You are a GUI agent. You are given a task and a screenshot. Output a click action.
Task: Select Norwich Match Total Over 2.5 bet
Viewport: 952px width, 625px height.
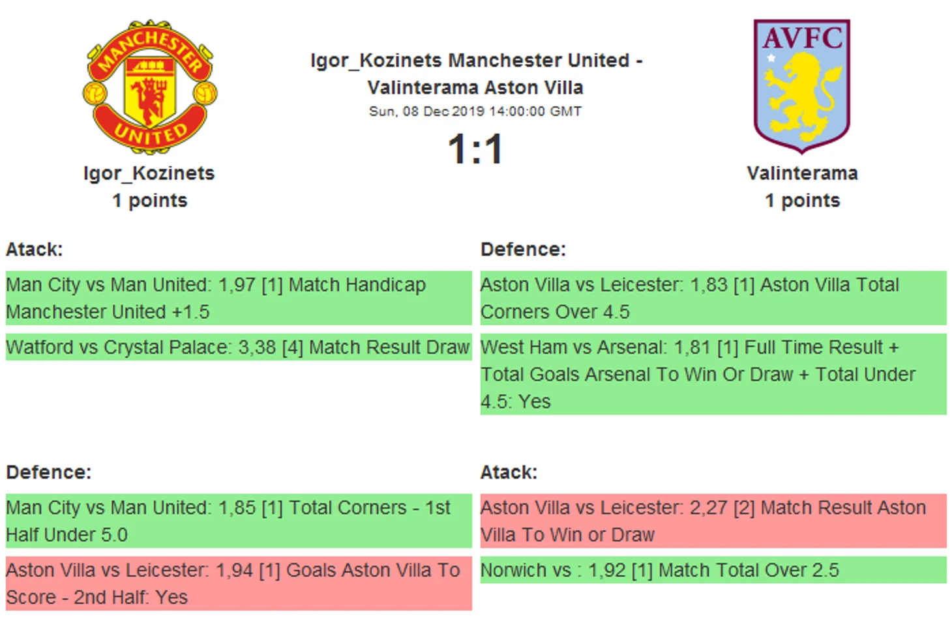pos(713,570)
